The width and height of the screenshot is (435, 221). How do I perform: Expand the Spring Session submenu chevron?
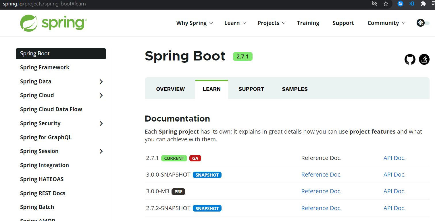[101, 151]
